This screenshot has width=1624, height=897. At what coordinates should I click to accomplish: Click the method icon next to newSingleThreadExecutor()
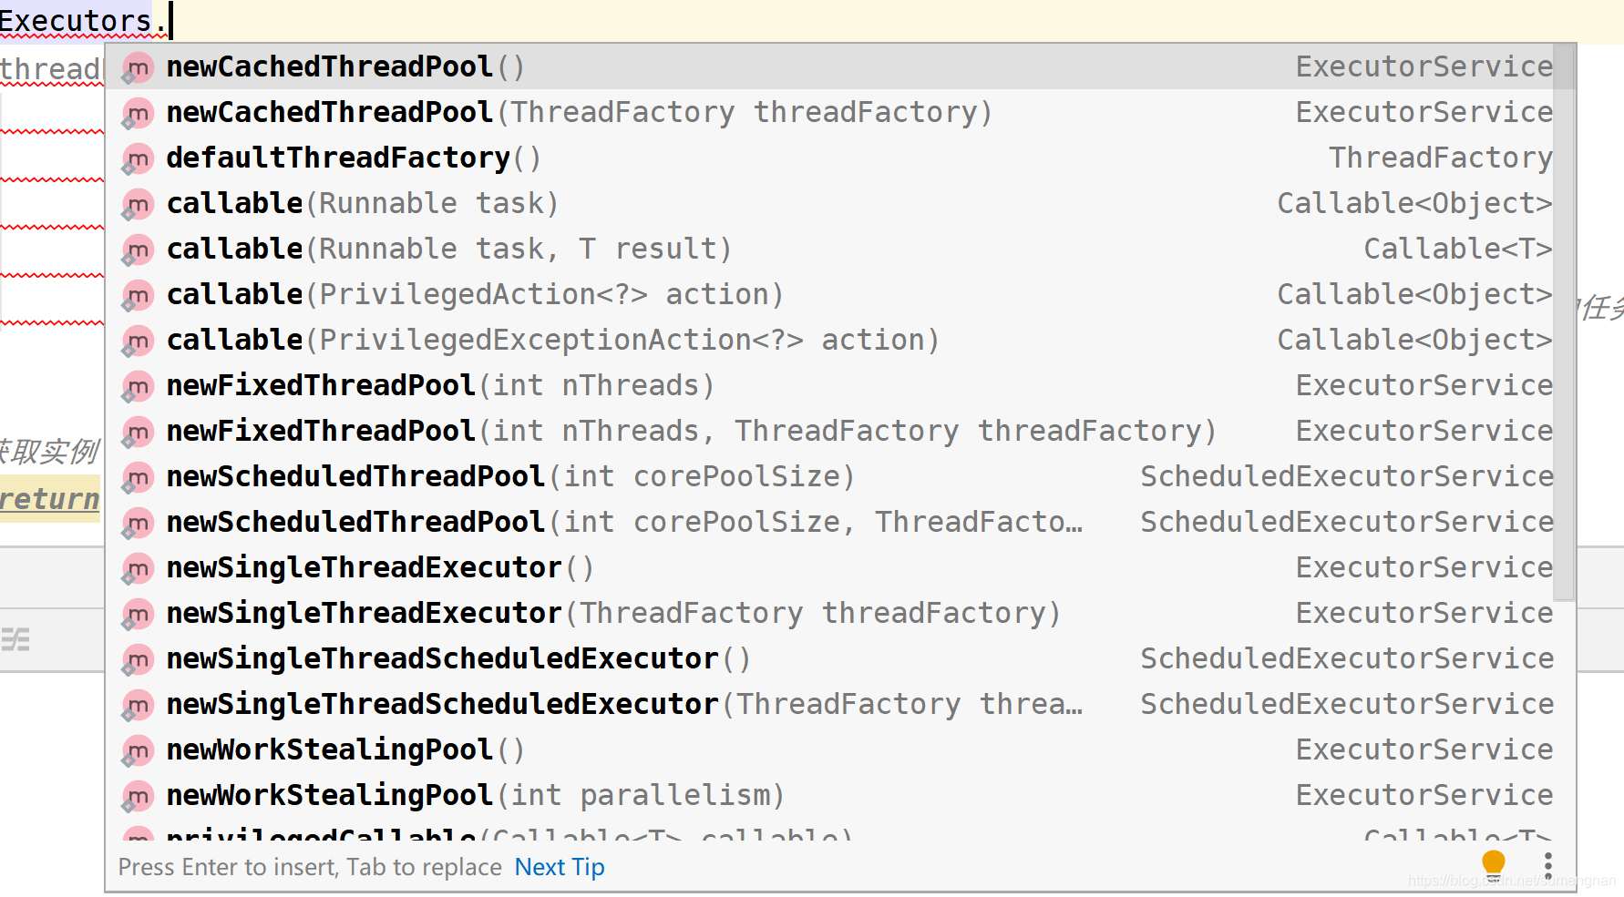pos(136,567)
